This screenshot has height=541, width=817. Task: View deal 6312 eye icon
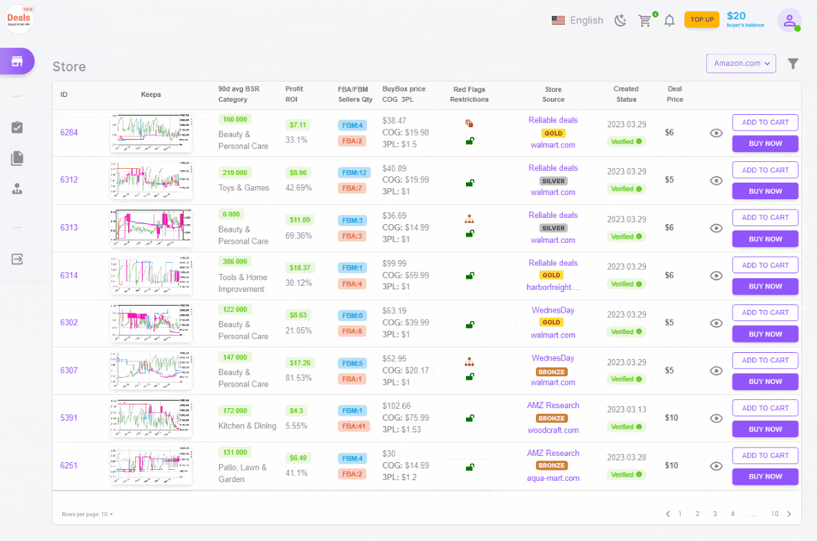(x=717, y=181)
